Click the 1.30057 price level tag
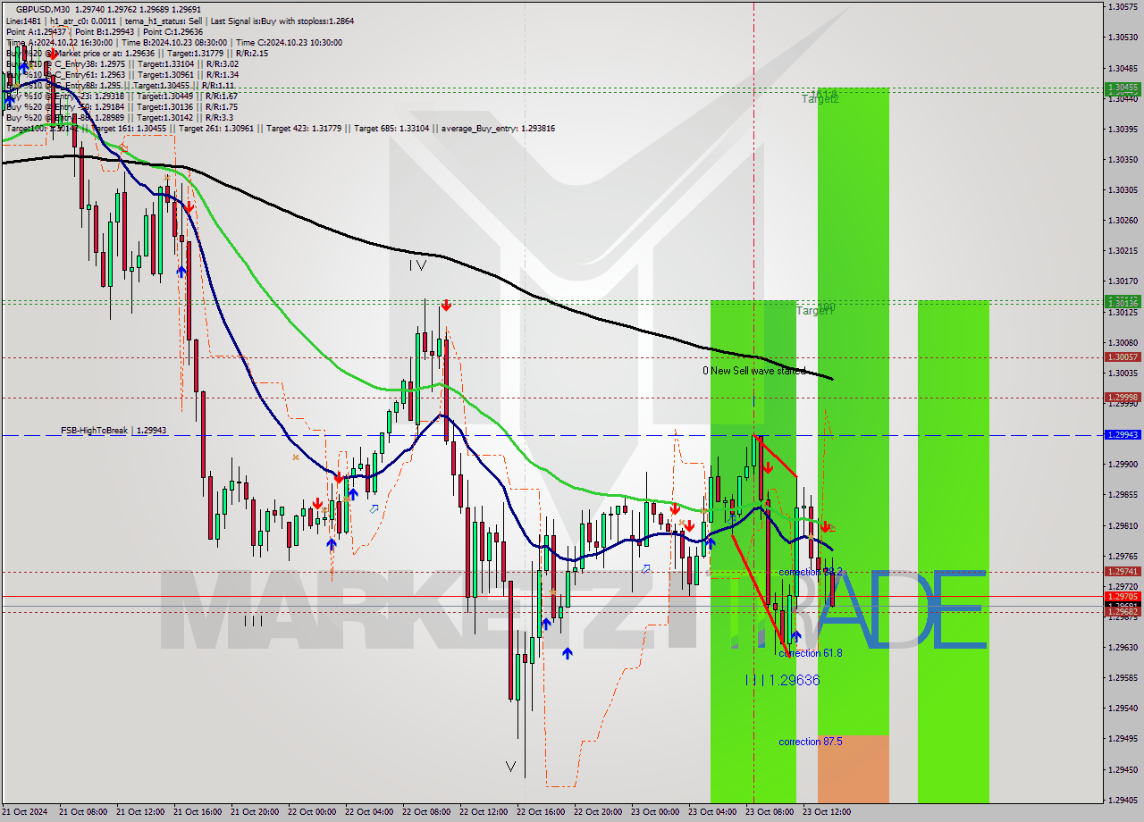The height and width of the screenshot is (822, 1144). tap(1123, 356)
